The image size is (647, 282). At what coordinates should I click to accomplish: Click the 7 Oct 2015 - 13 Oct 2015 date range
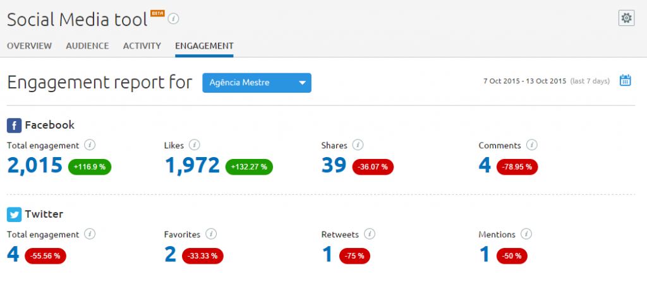tap(524, 81)
